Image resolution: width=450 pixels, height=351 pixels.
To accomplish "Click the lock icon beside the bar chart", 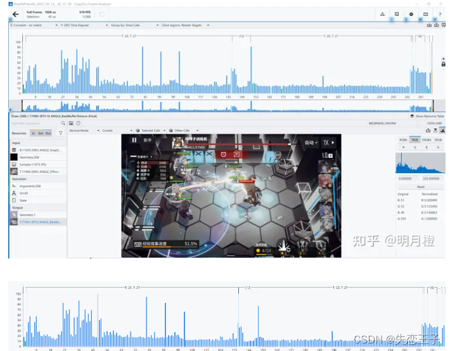I will [x=444, y=64].
